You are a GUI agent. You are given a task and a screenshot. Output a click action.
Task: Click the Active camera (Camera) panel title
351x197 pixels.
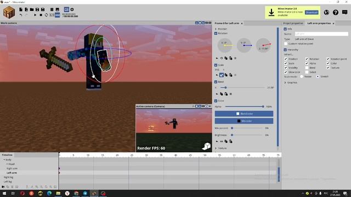[x=150, y=106]
